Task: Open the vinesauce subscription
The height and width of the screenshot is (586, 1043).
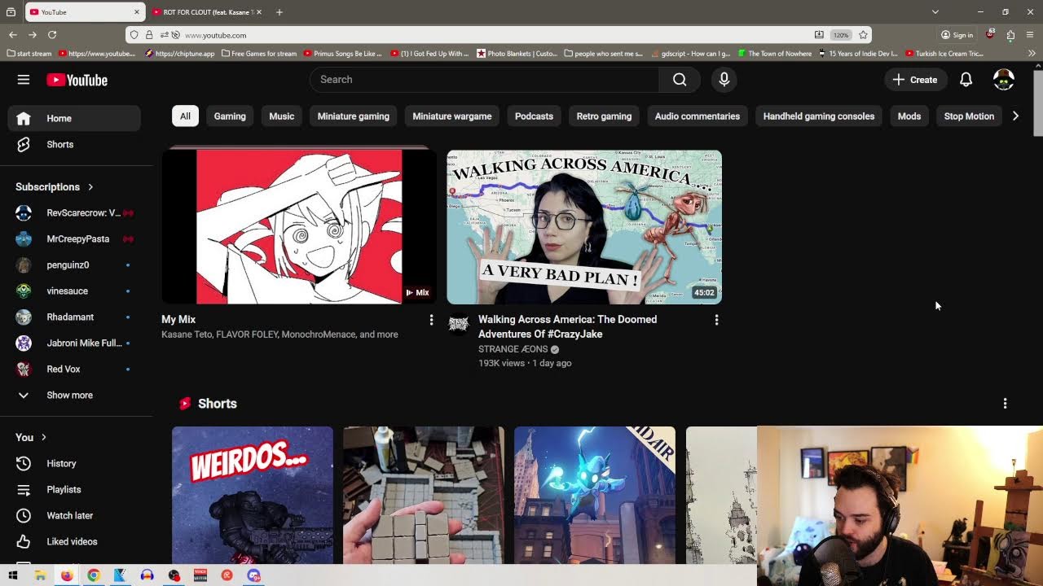Action: [x=74, y=291]
